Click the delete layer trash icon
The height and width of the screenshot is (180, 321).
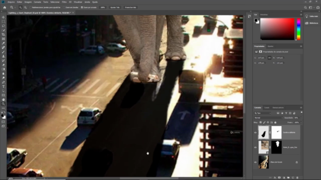tap(297, 178)
